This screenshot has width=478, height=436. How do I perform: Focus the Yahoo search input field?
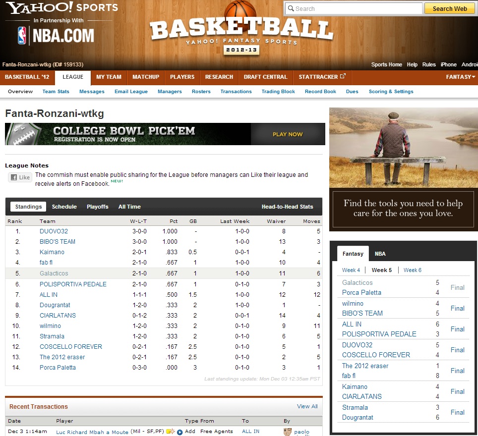pyautogui.click(x=354, y=8)
